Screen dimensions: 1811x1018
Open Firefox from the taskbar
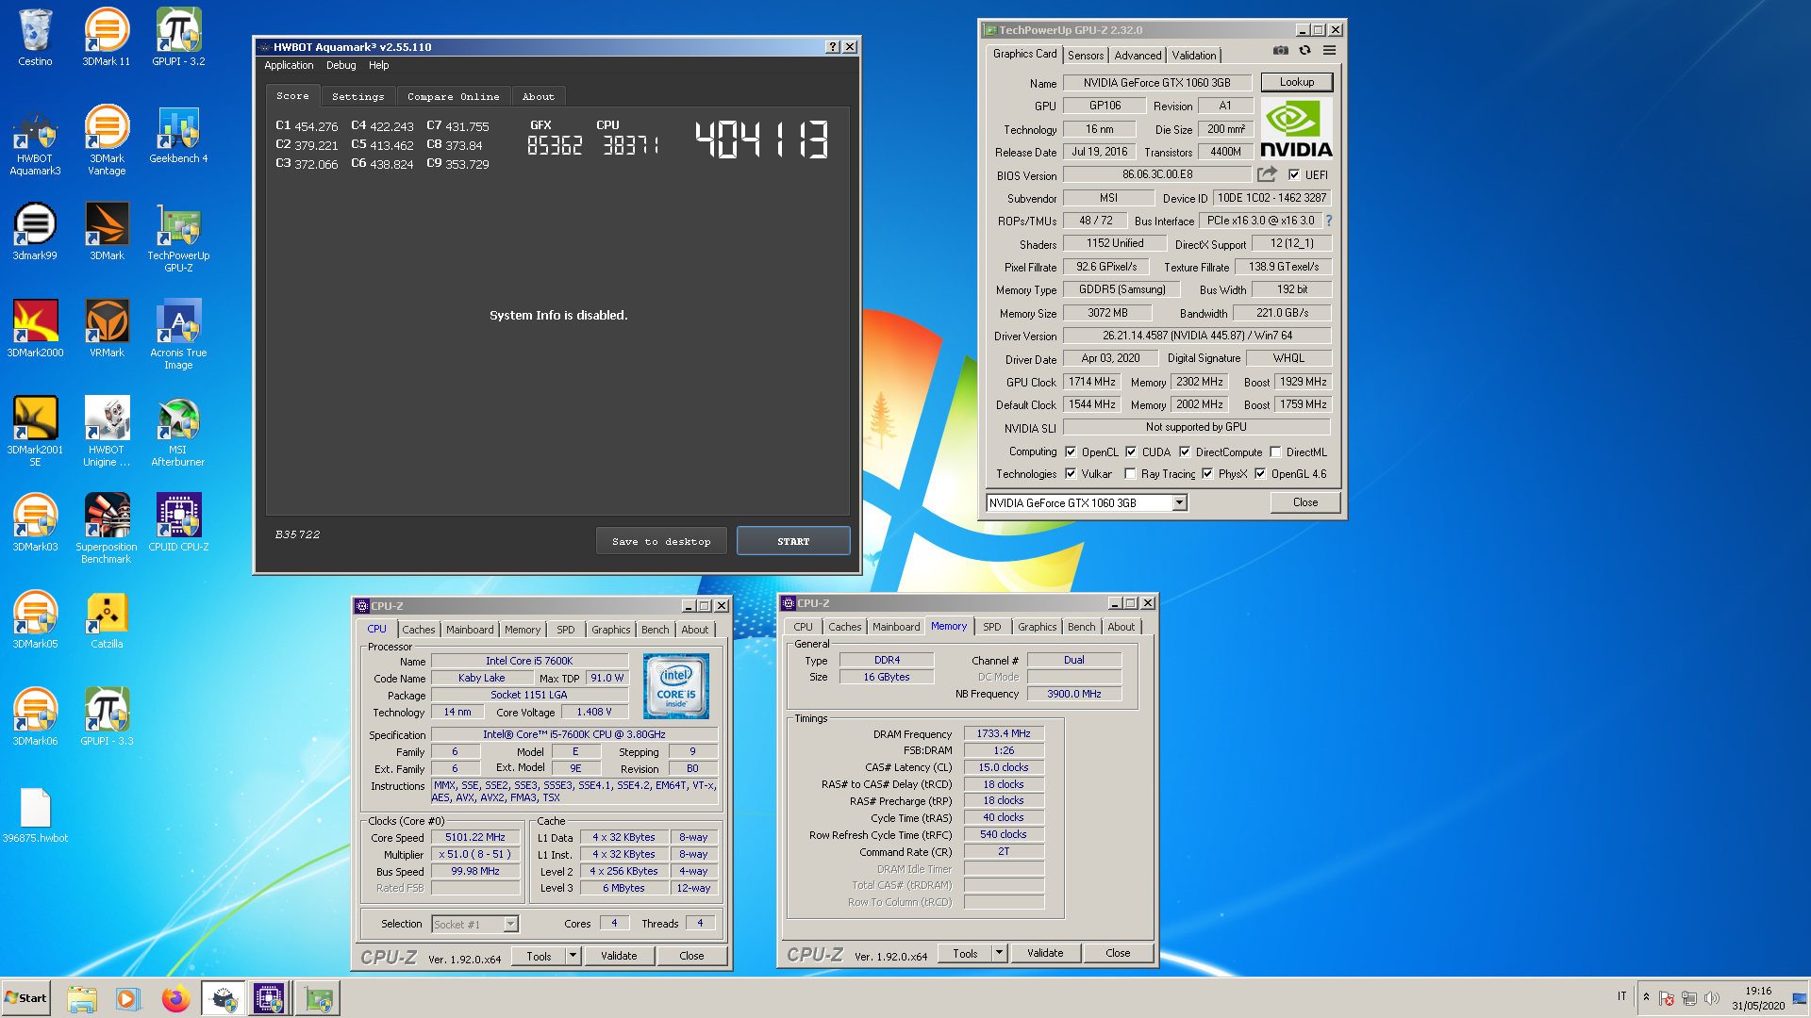point(175,998)
